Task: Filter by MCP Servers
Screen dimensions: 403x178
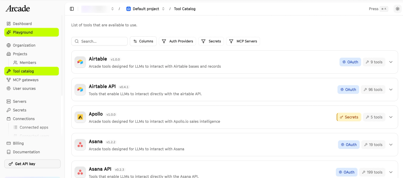Action: (243, 41)
